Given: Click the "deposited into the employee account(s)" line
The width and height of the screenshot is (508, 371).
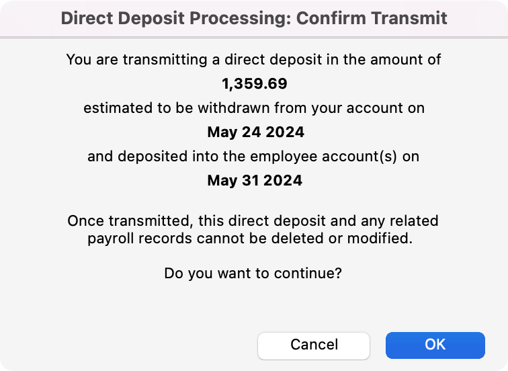Looking at the screenshot, I should click(x=254, y=156).
